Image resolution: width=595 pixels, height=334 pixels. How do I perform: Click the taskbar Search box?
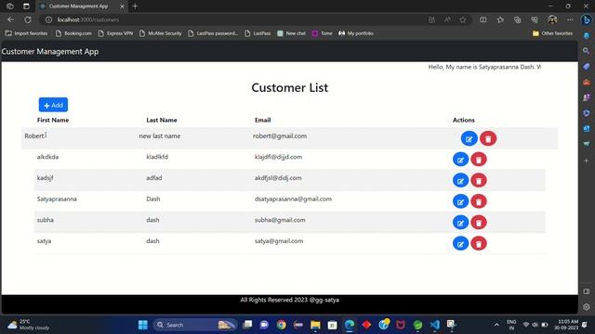pyautogui.click(x=195, y=325)
